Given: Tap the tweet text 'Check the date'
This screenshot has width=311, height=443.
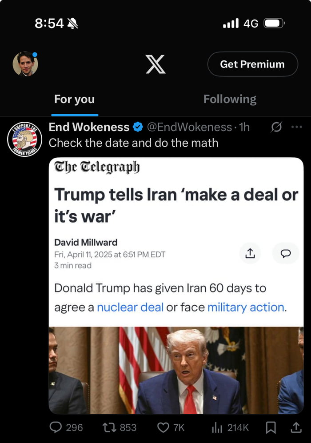Looking at the screenshot, I should pyautogui.click(x=133, y=143).
